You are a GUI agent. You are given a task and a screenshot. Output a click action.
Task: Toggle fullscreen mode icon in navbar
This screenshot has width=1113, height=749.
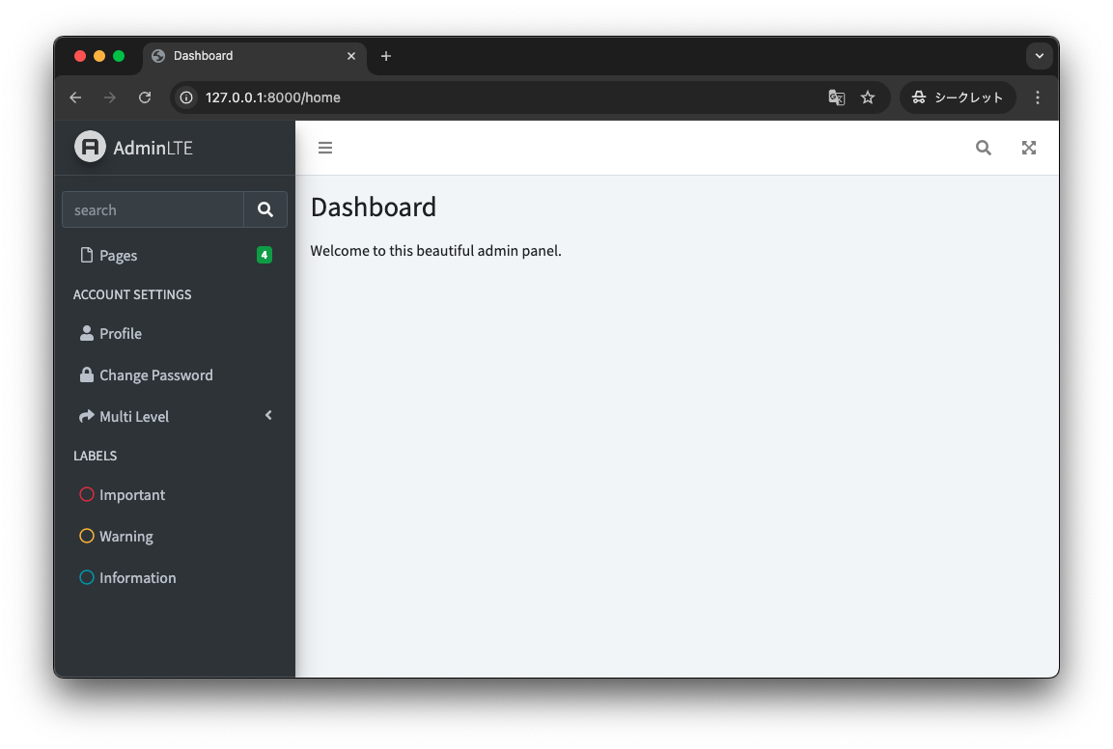click(1028, 148)
